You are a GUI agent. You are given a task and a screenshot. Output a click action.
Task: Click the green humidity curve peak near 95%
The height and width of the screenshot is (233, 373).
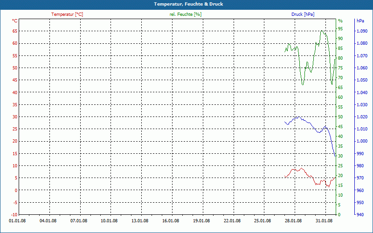(x=322, y=31)
